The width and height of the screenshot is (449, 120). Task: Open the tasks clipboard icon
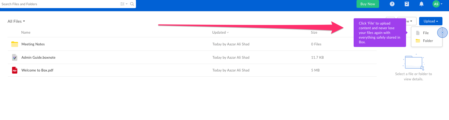[407, 4]
